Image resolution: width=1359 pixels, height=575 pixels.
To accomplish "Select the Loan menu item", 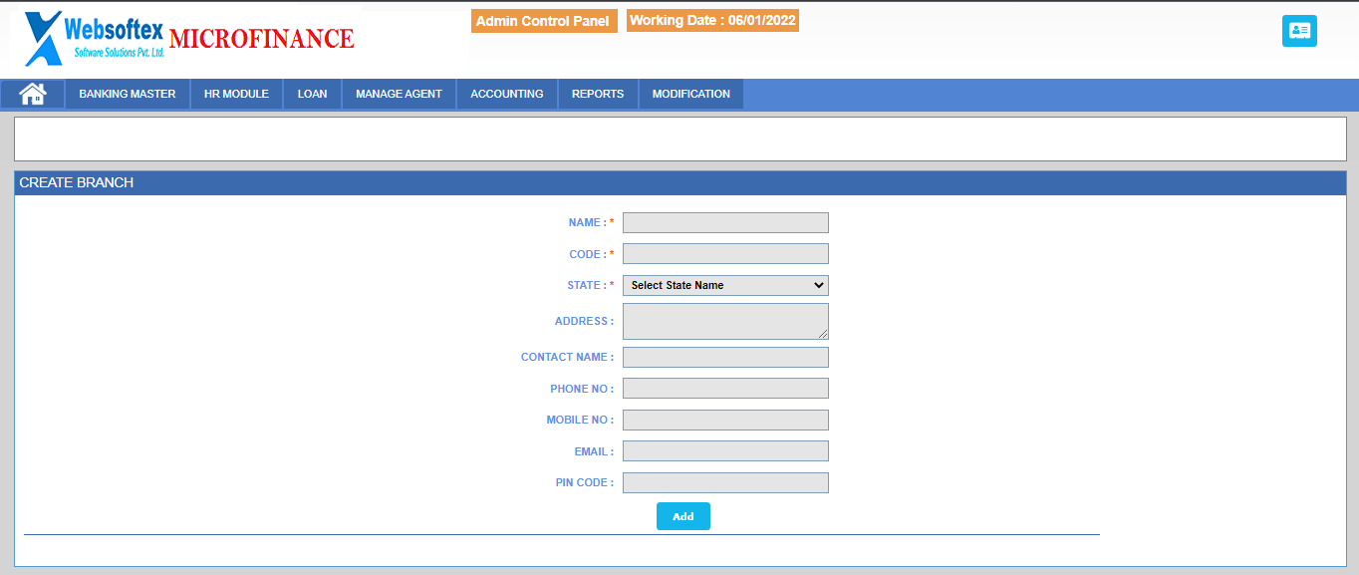I will (x=312, y=94).
